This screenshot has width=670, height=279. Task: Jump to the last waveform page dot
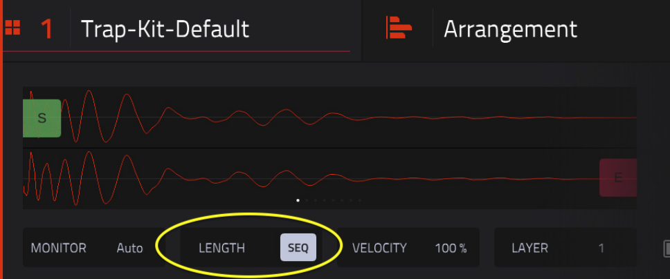click(360, 200)
